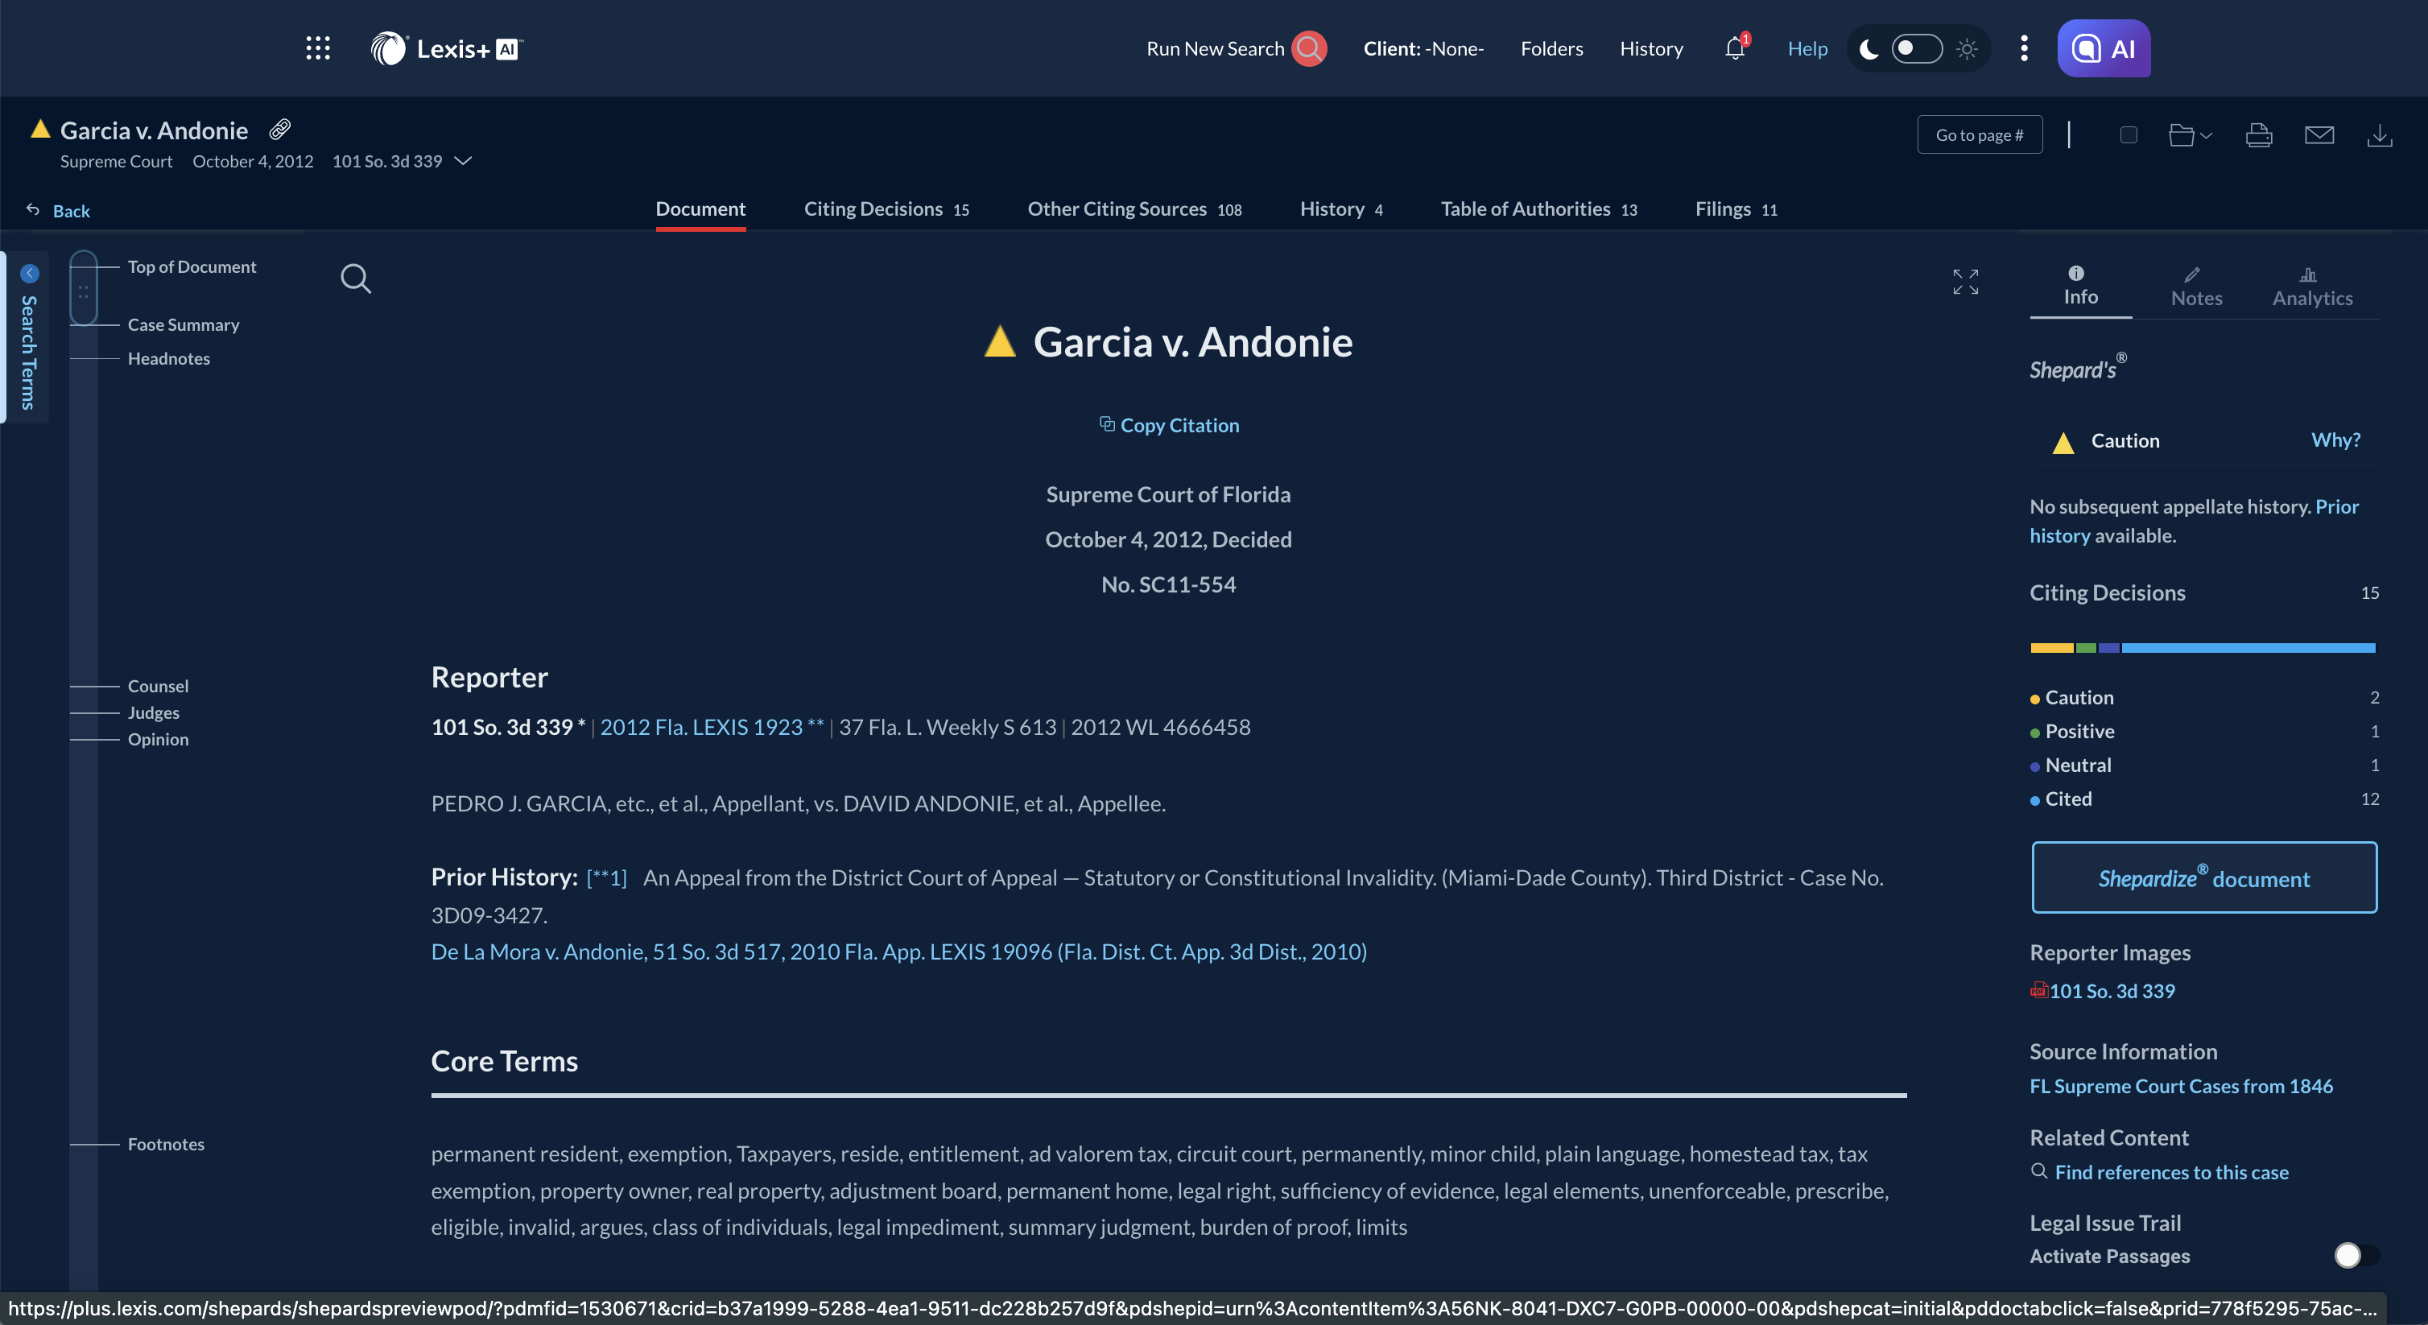This screenshot has width=2428, height=1325.
Task: Select the Notes panel tab
Action: coord(2196,287)
